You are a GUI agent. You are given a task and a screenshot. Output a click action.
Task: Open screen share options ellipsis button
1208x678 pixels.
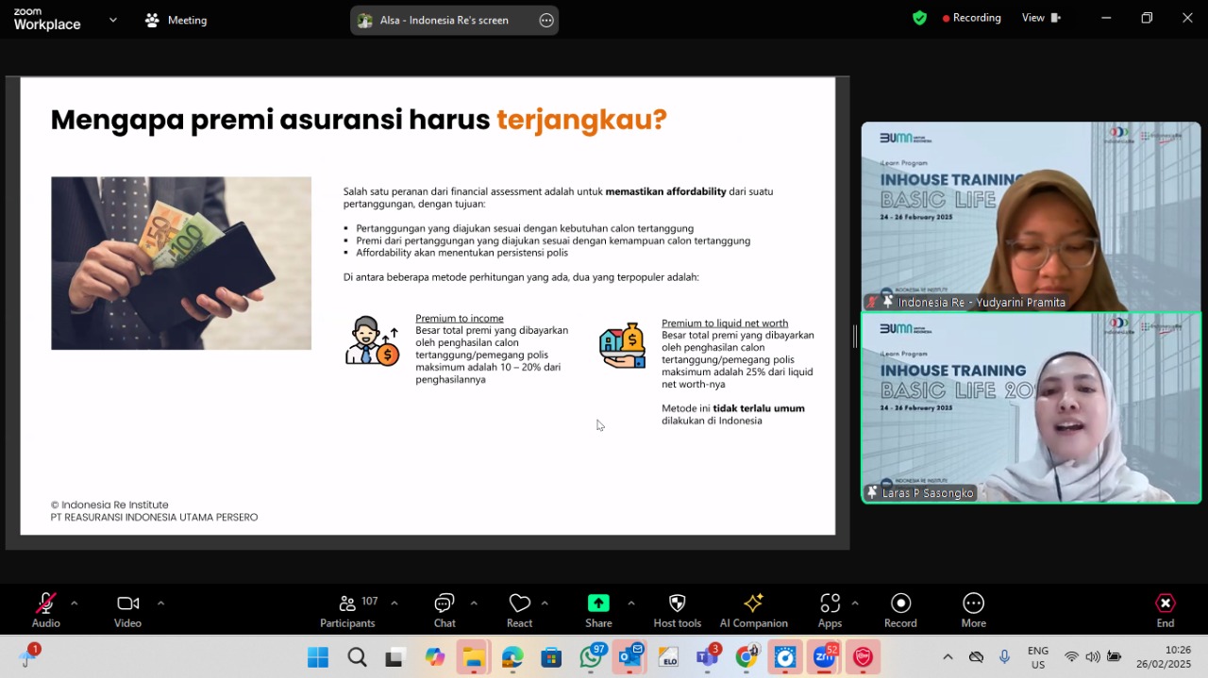pos(546,20)
